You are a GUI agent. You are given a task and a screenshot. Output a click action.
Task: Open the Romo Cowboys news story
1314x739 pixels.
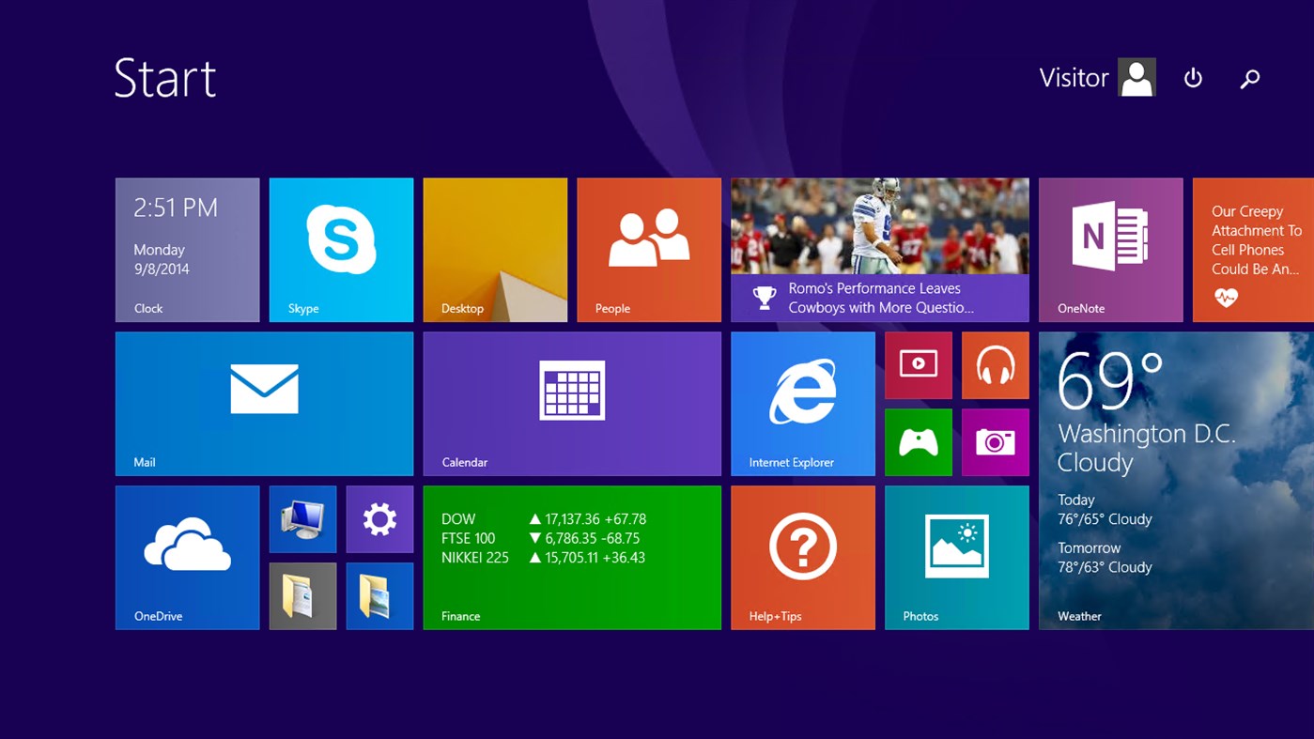878,249
